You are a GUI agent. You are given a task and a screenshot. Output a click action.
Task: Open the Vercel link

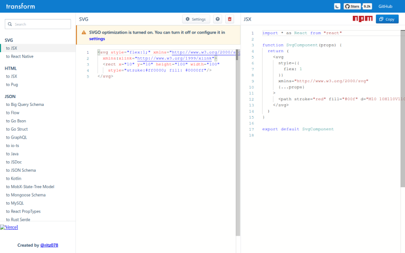pyautogui.click(x=9, y=227)
